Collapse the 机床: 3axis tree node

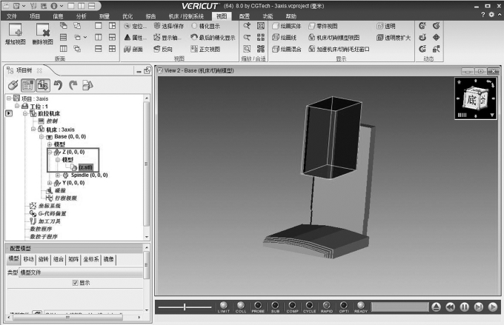click(33, 129)
